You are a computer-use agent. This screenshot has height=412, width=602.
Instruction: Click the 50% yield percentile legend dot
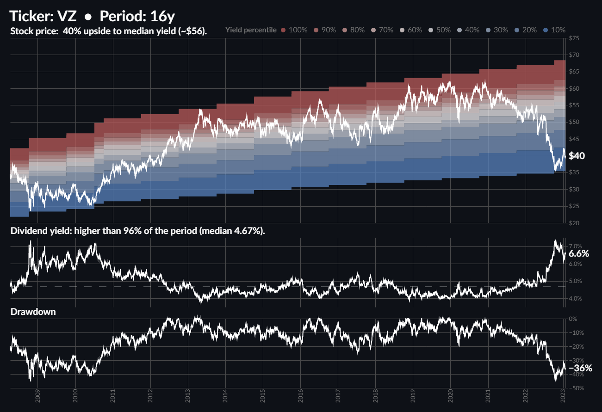431,30
